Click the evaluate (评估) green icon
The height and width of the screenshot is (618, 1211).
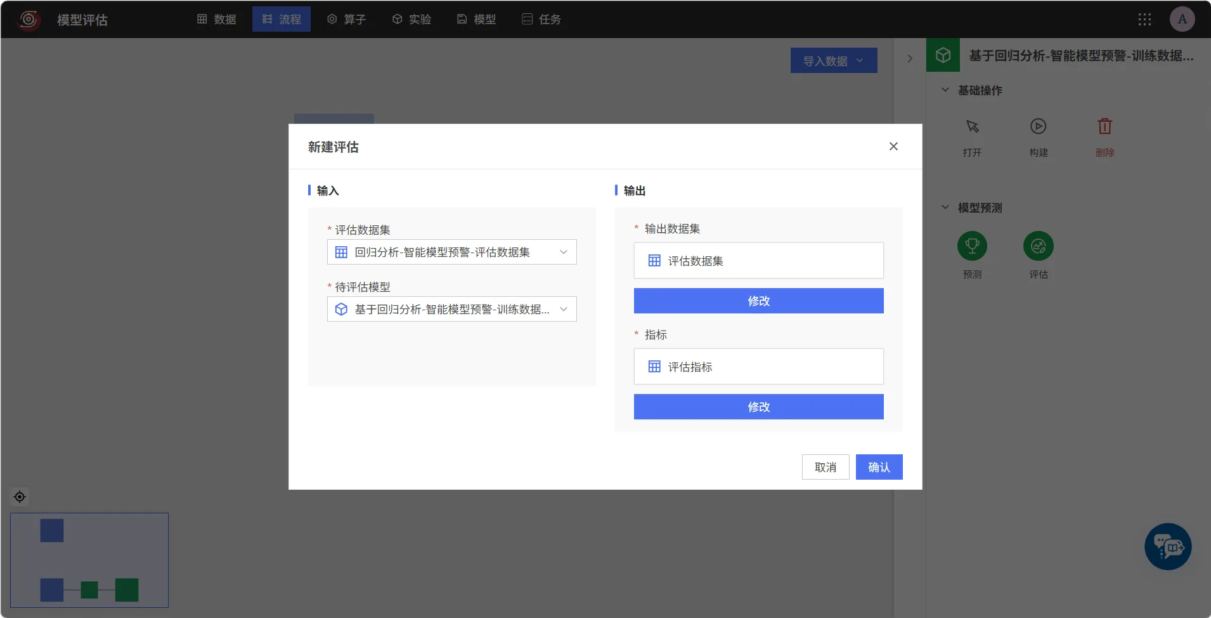click(x=1038, y=246)
